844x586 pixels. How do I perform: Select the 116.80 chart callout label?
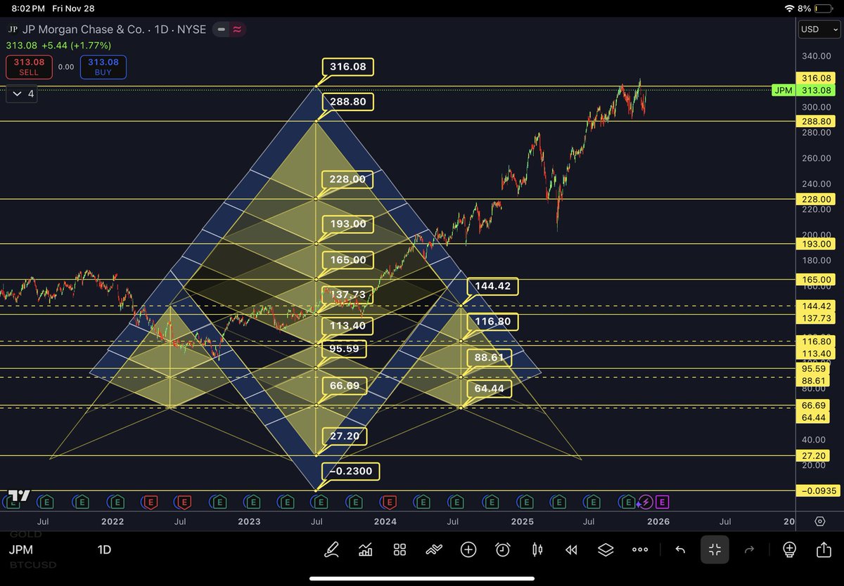coord(494,322)
